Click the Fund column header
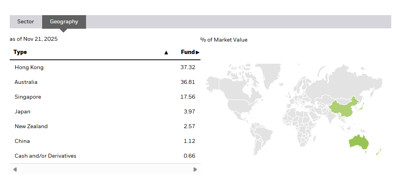This screenshot has height=179, width=401. 188,52
